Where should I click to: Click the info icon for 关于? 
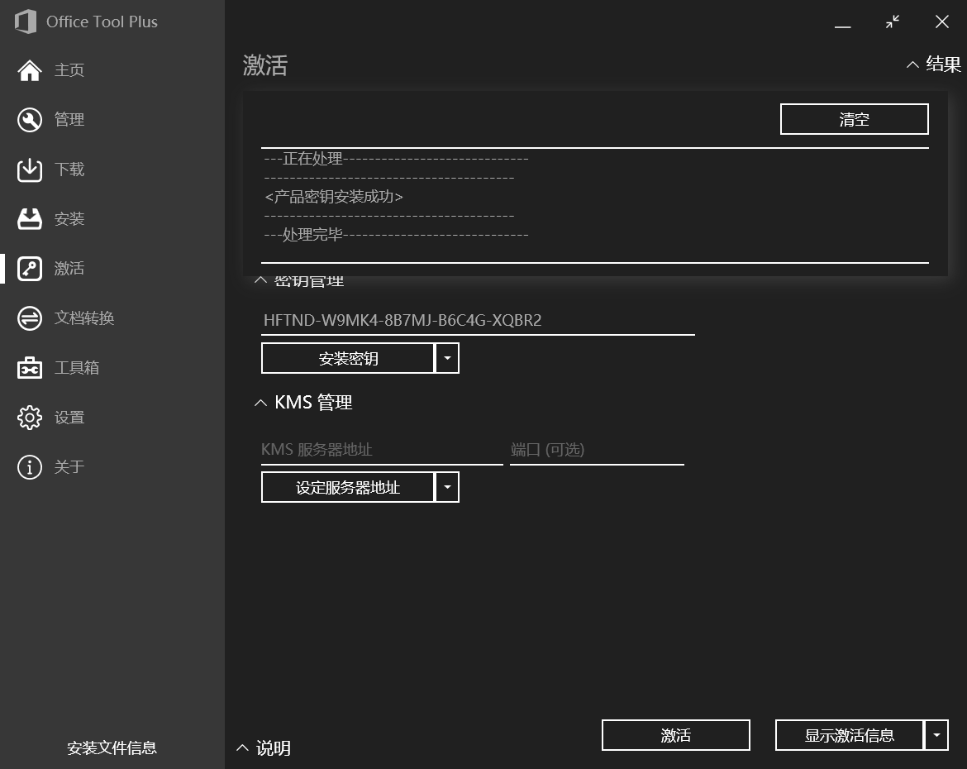pos(30,467)
